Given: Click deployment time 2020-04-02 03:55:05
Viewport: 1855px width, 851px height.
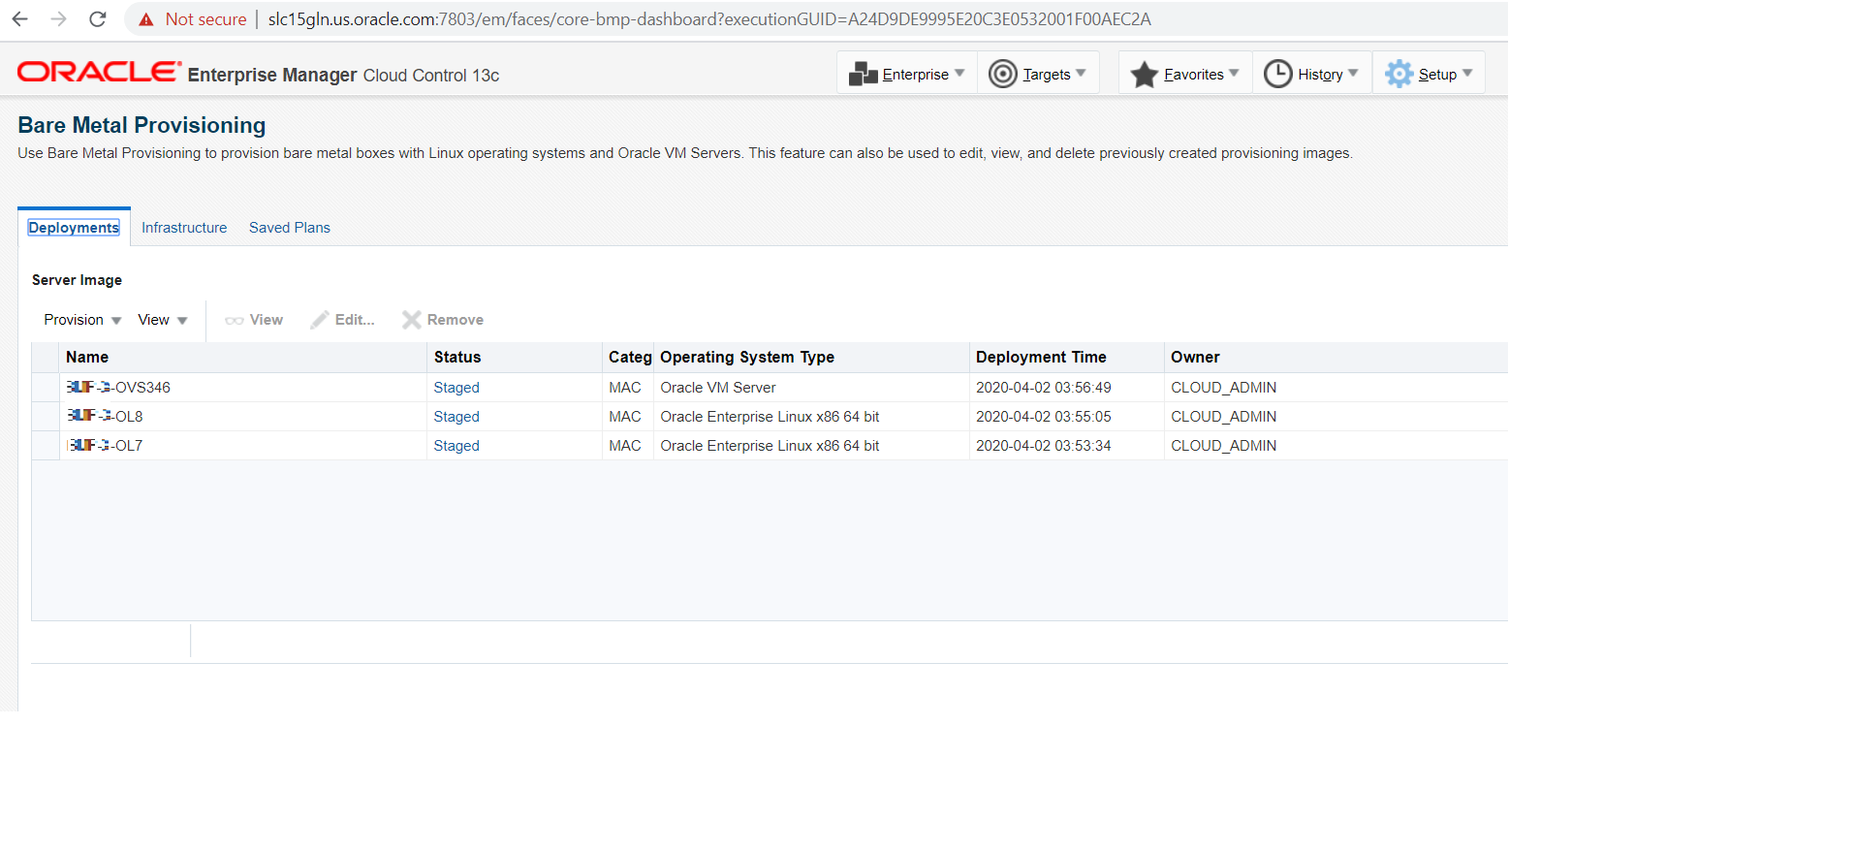Looking at the screenshot, I should (1044, 417).
